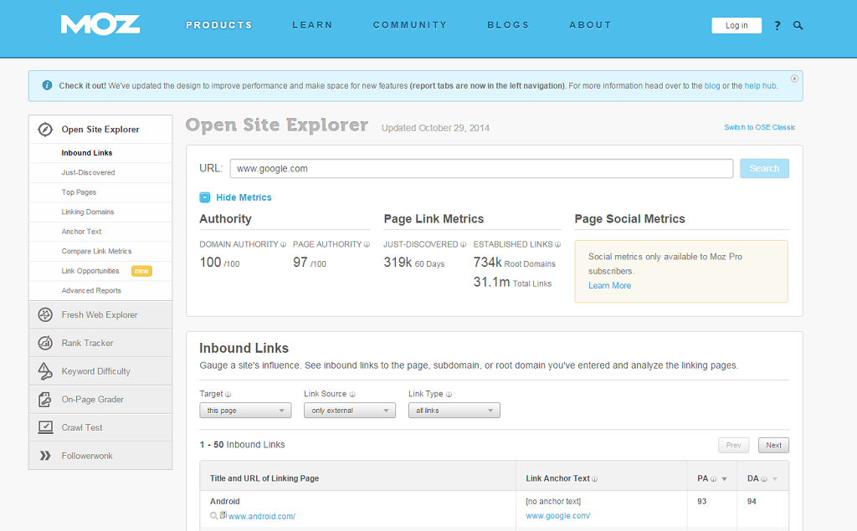Click the blue Search button

(x=764, y=168)
